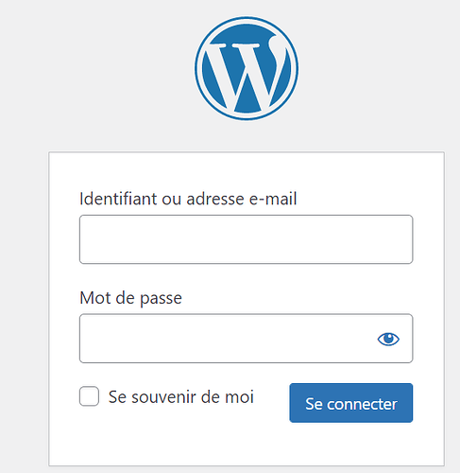This screenshot has height=473, width=460.
Task: Check the box left of Se souvenir de moi
Action: coord(89,396)
